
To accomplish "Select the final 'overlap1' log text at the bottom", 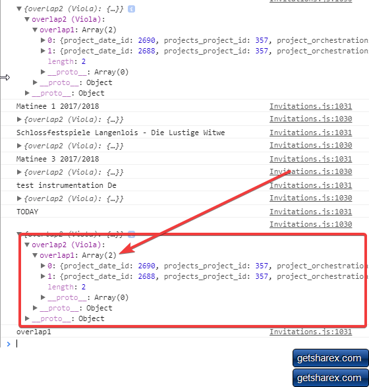I will [x=34, y=332].
